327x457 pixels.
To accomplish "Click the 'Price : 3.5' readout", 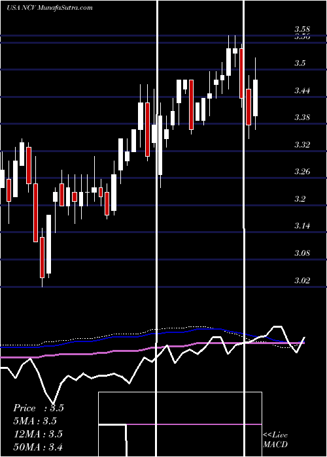I will tap(39, 408).
